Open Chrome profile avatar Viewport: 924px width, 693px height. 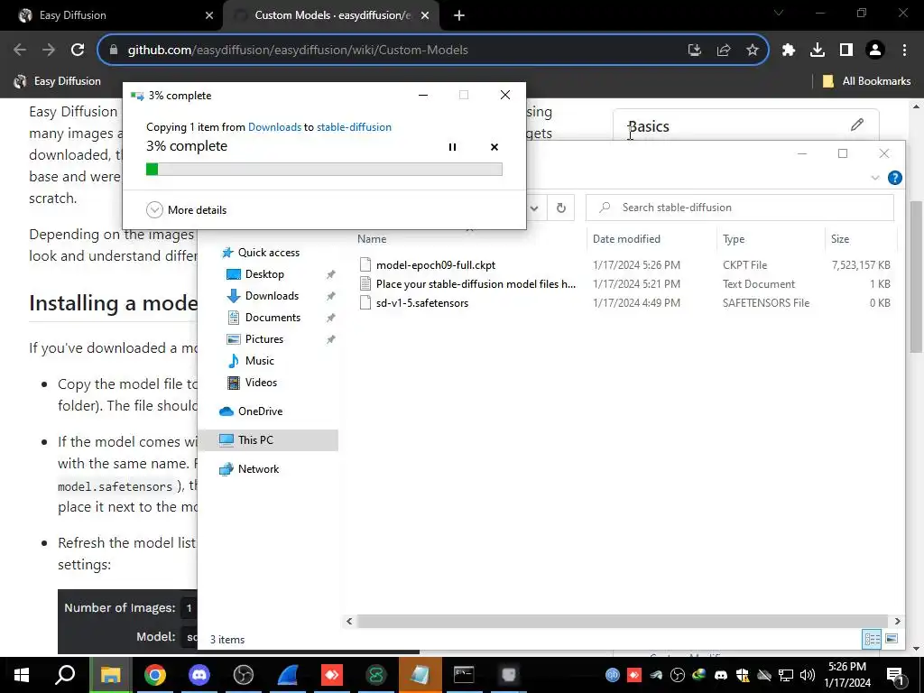(875, 51)
